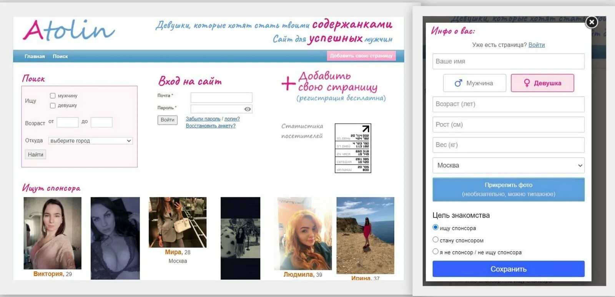Select the 'стану спонсором' radio option
The width and height of the screenshot is (615, 297).
[x=435, y=240]
